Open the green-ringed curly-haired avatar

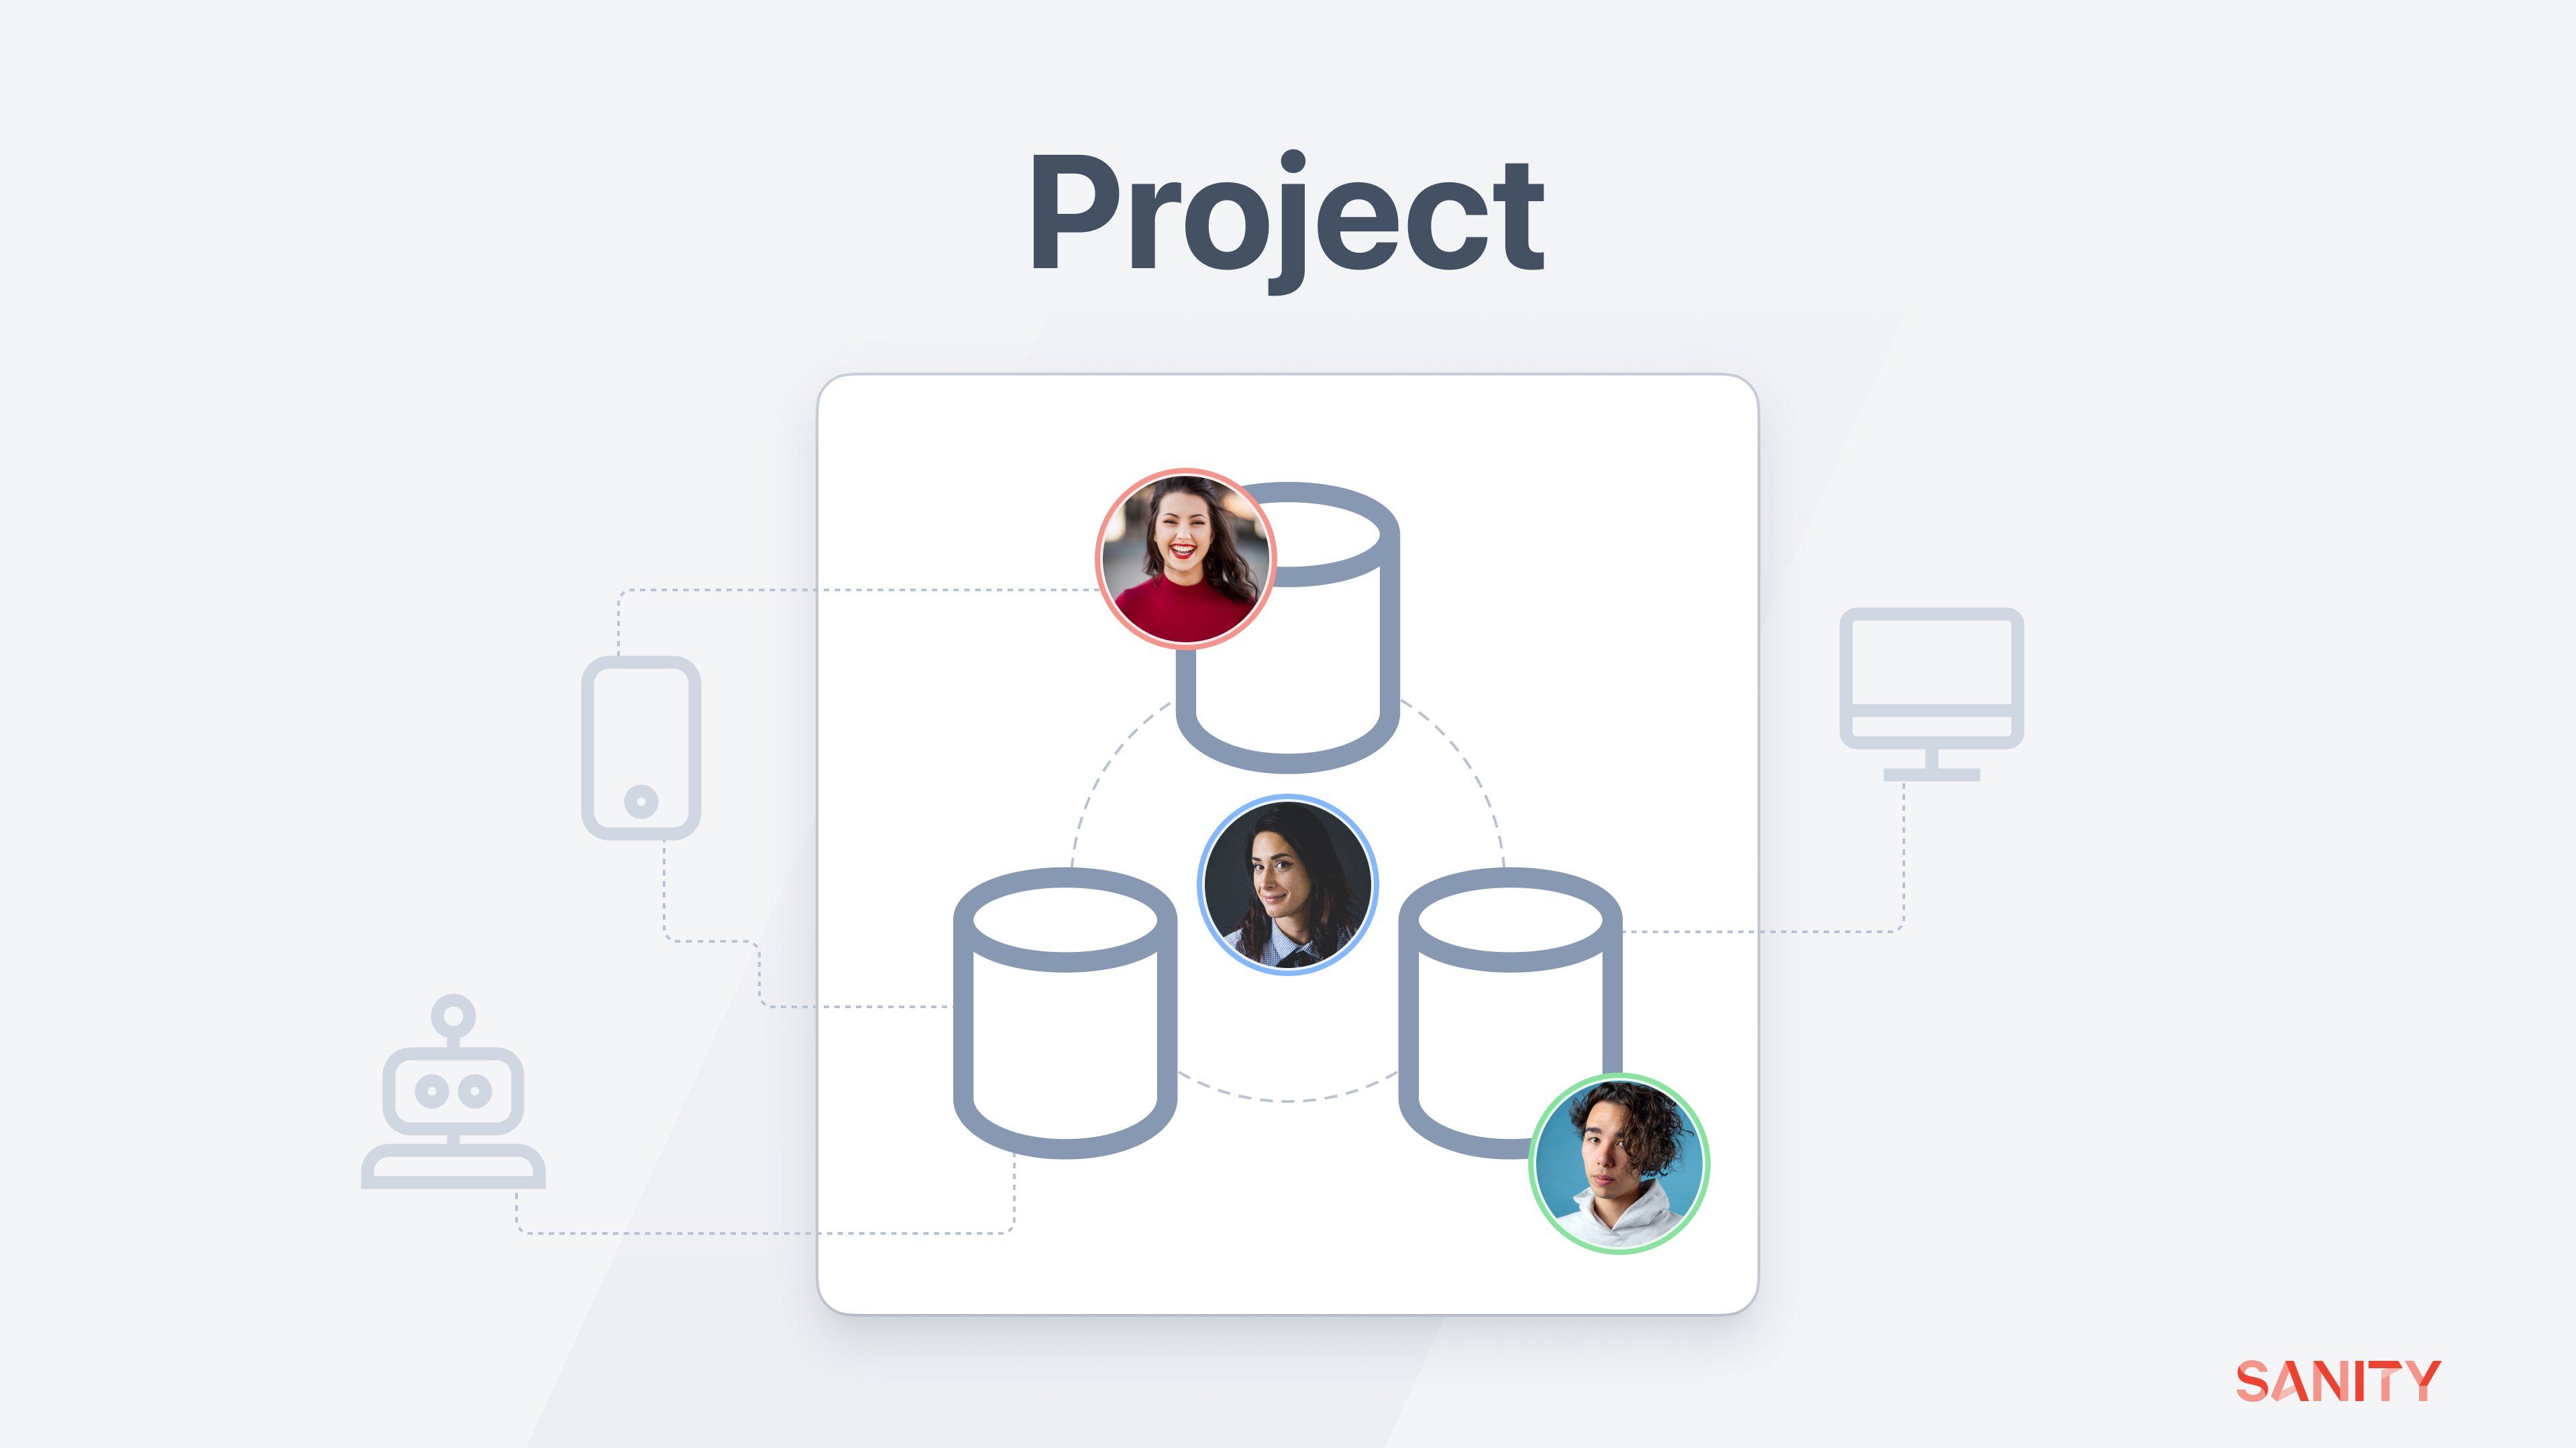(1619, 1163)
